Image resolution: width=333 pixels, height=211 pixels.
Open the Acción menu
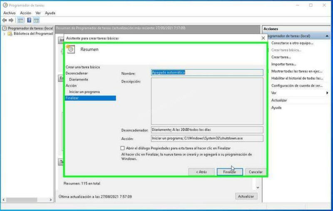coord(25,13)
